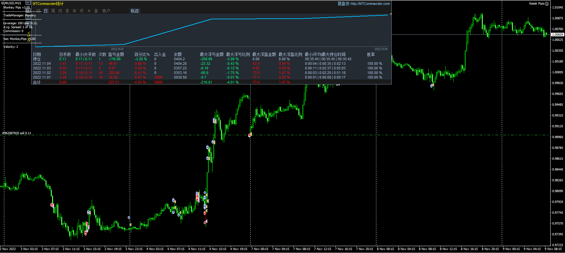Viewport: 565px width, 253px height.
Task: Select the 年 yearly tab
Action: [75, 11]
